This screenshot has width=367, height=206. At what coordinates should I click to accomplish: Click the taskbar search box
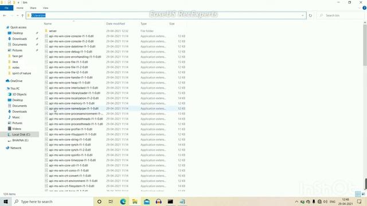tap(52, 201)
